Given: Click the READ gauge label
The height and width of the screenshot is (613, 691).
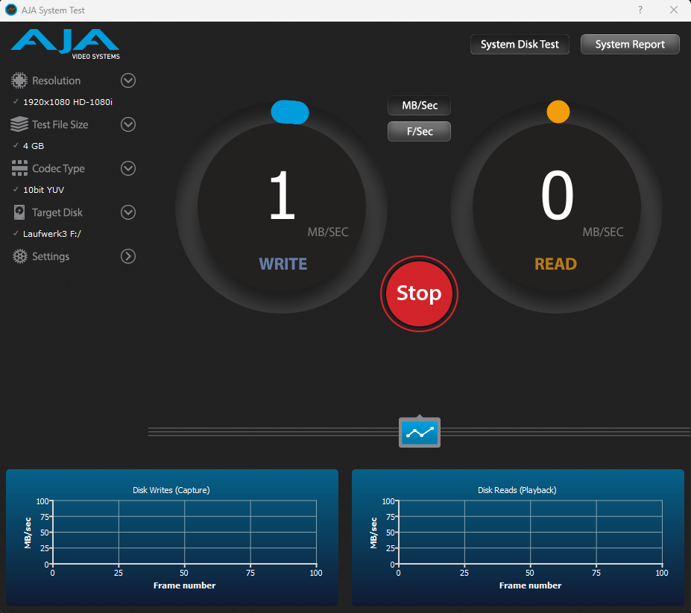Looking at the screenshot, I should click(x=556, y=264).
